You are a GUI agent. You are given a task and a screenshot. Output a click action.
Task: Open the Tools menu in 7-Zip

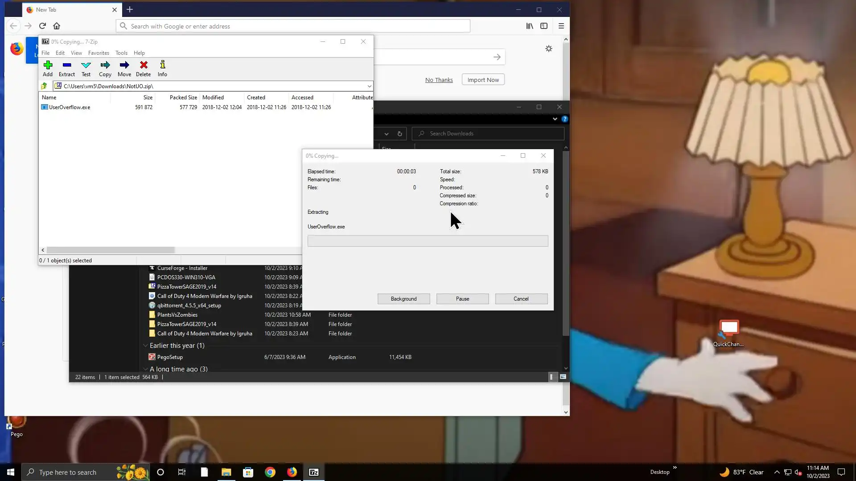(x=121, y=53)
